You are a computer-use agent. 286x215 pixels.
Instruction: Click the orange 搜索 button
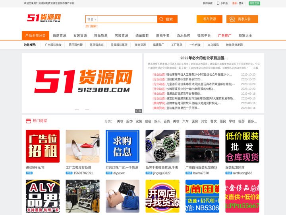[x=168, y=19]
